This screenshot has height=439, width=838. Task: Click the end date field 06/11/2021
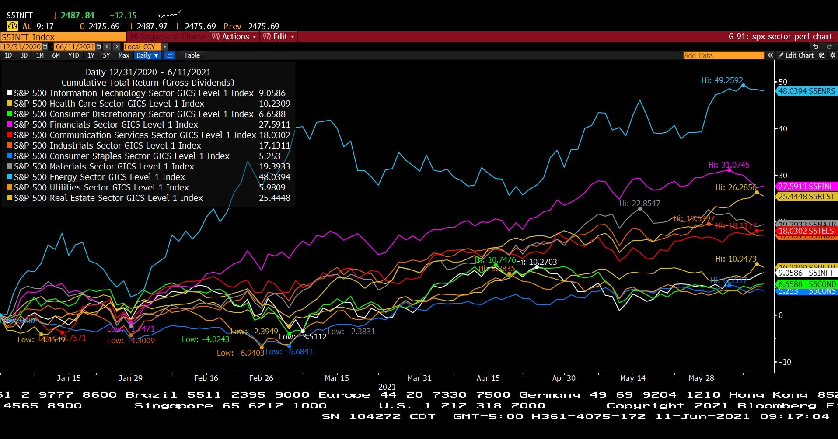coord(75,47)
